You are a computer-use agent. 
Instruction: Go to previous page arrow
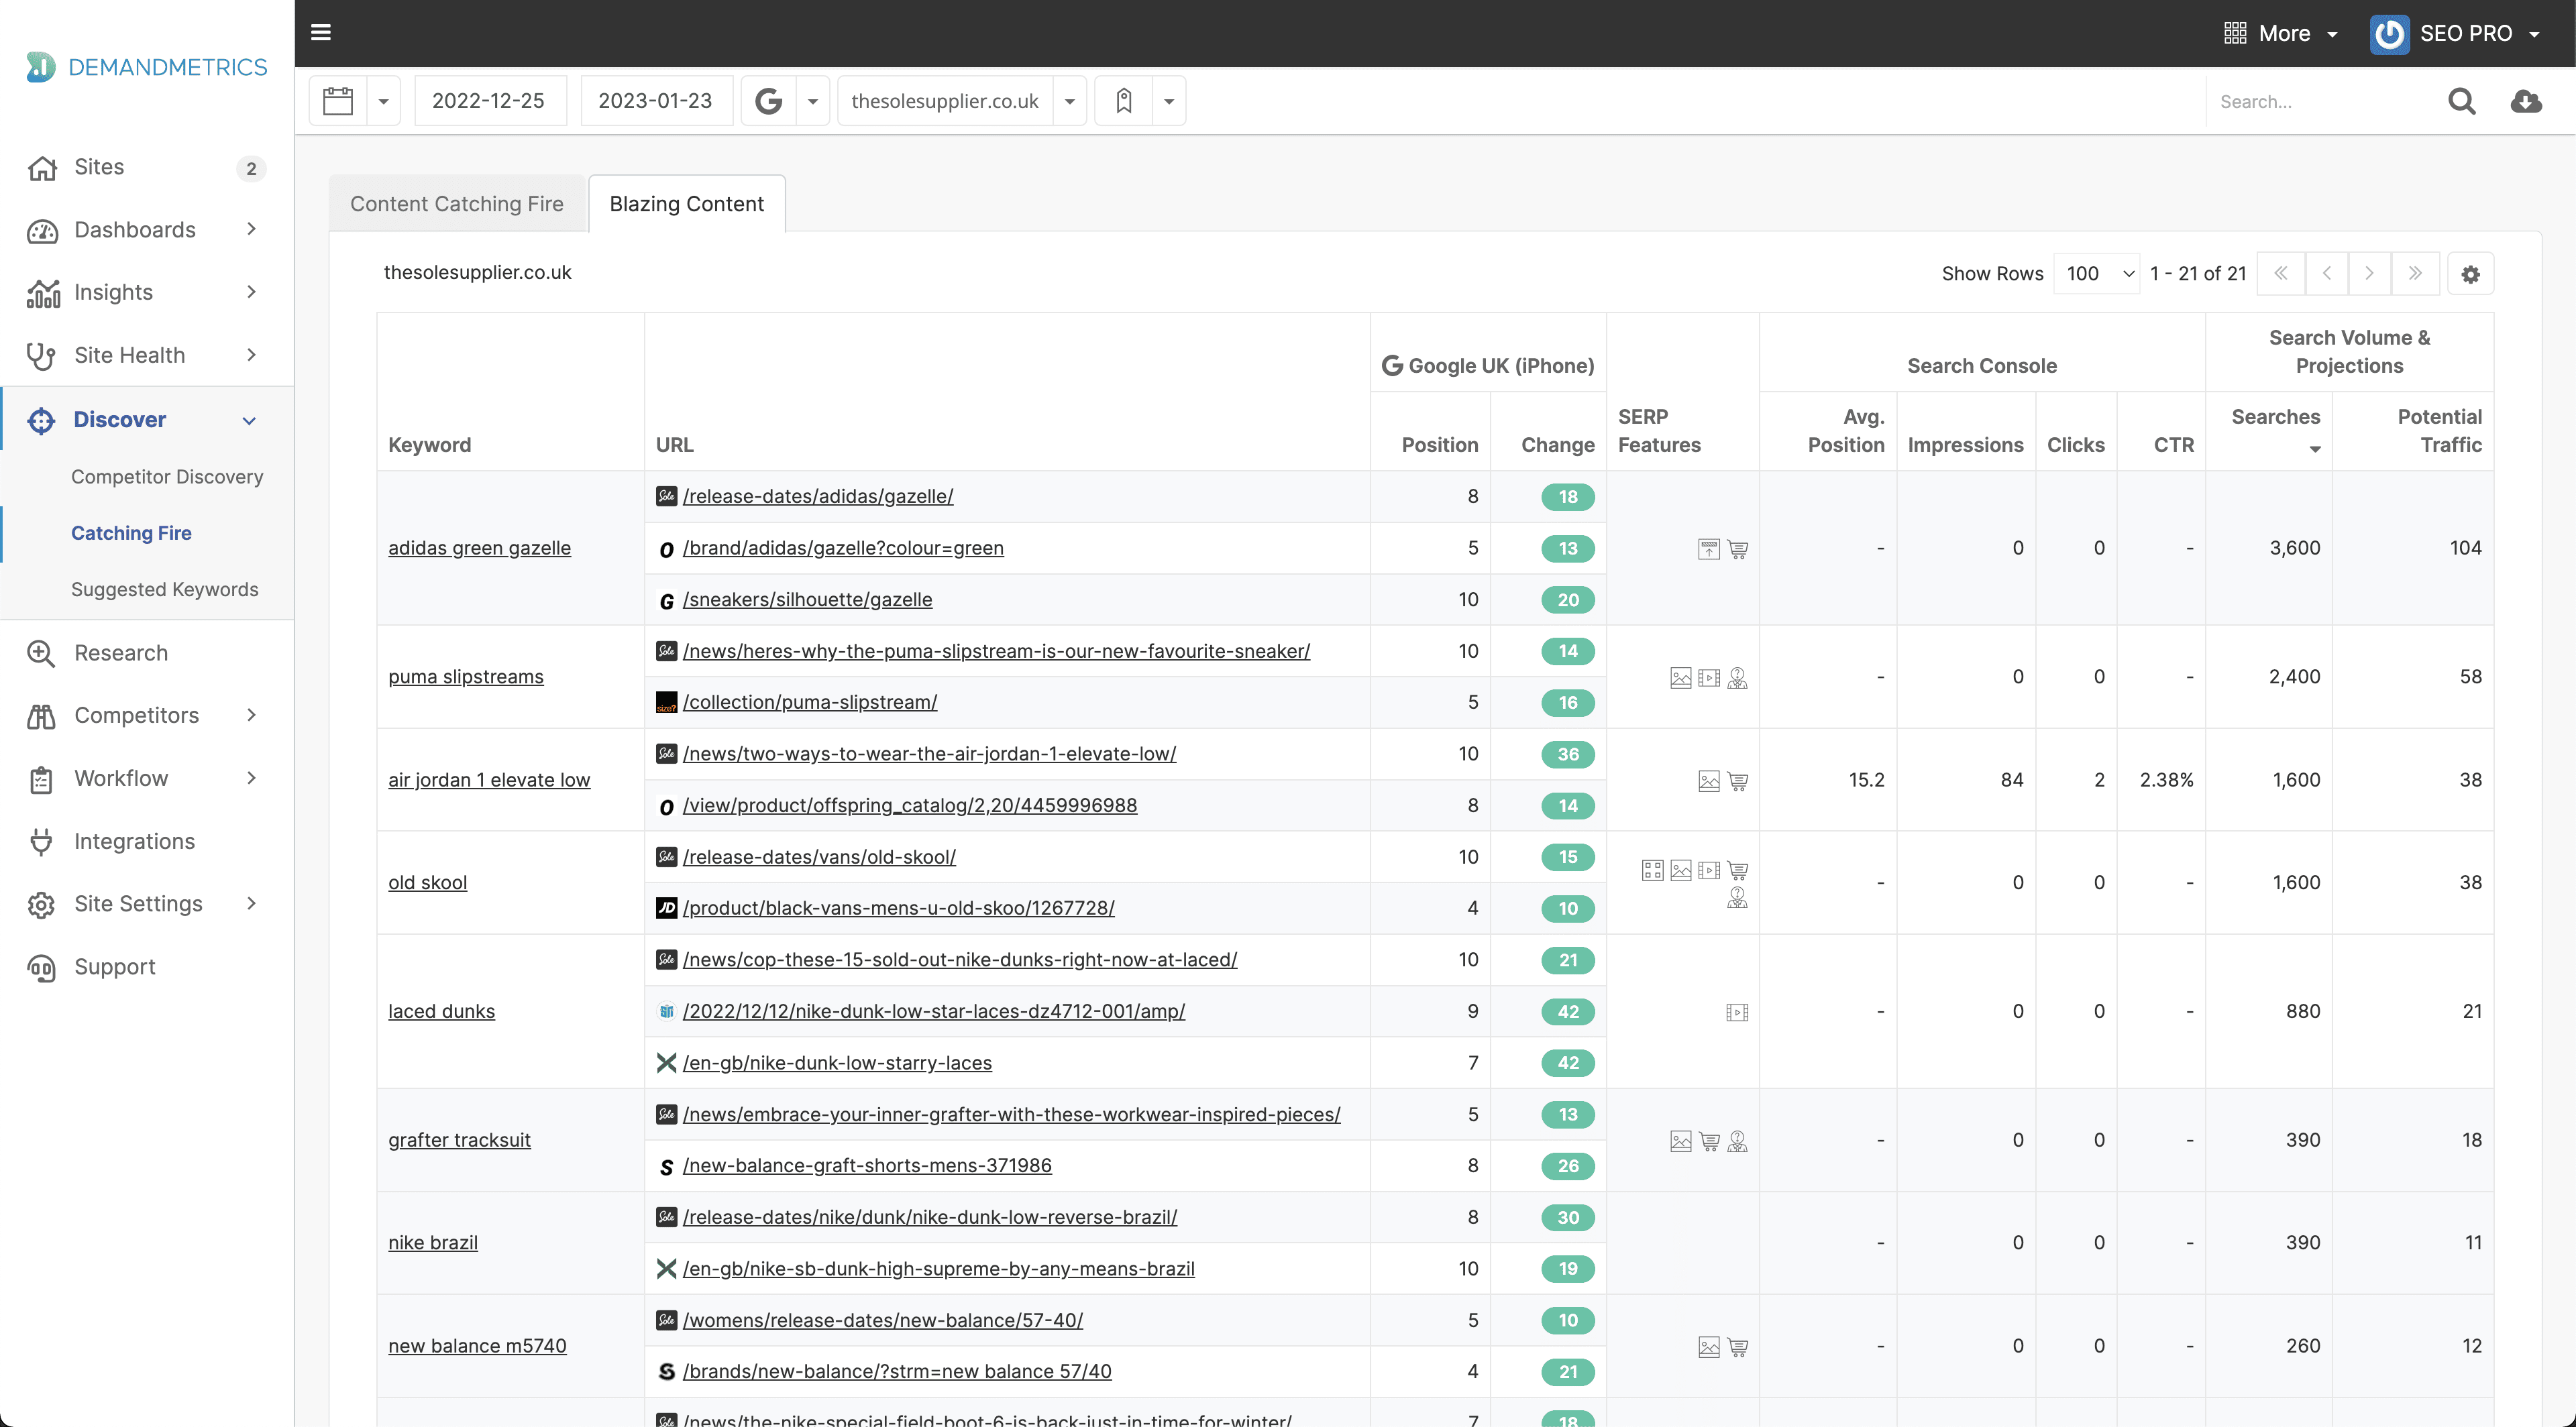point(2327,274)
